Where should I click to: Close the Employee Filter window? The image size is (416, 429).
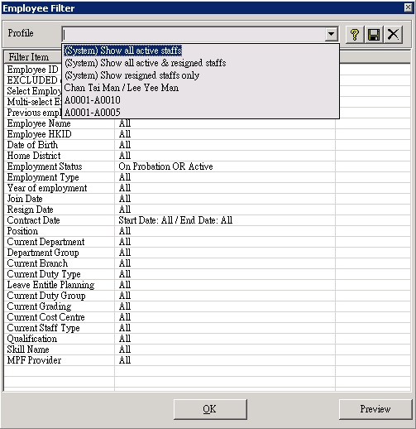click(408, 7)
